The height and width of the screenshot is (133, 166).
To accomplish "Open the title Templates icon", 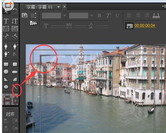I will click(34, 23).
